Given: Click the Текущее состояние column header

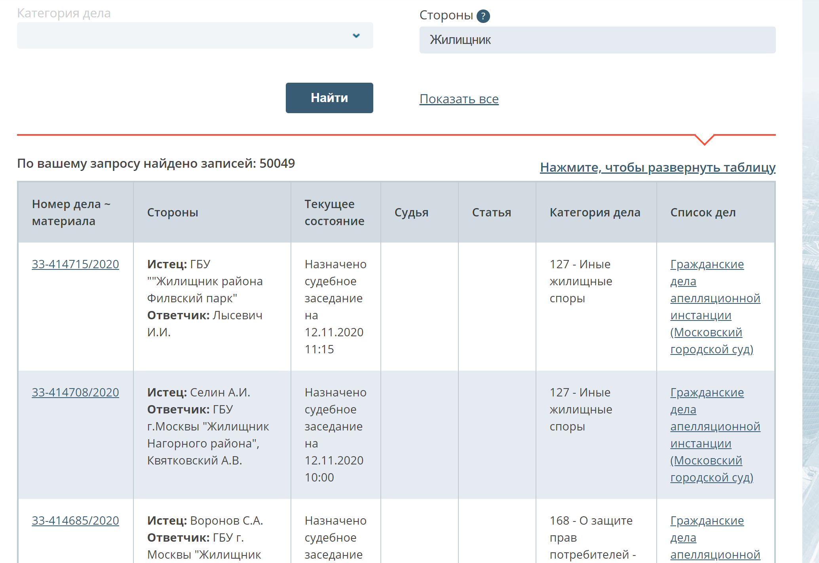Looking at the screenshot, I should [x=336, y=212].
